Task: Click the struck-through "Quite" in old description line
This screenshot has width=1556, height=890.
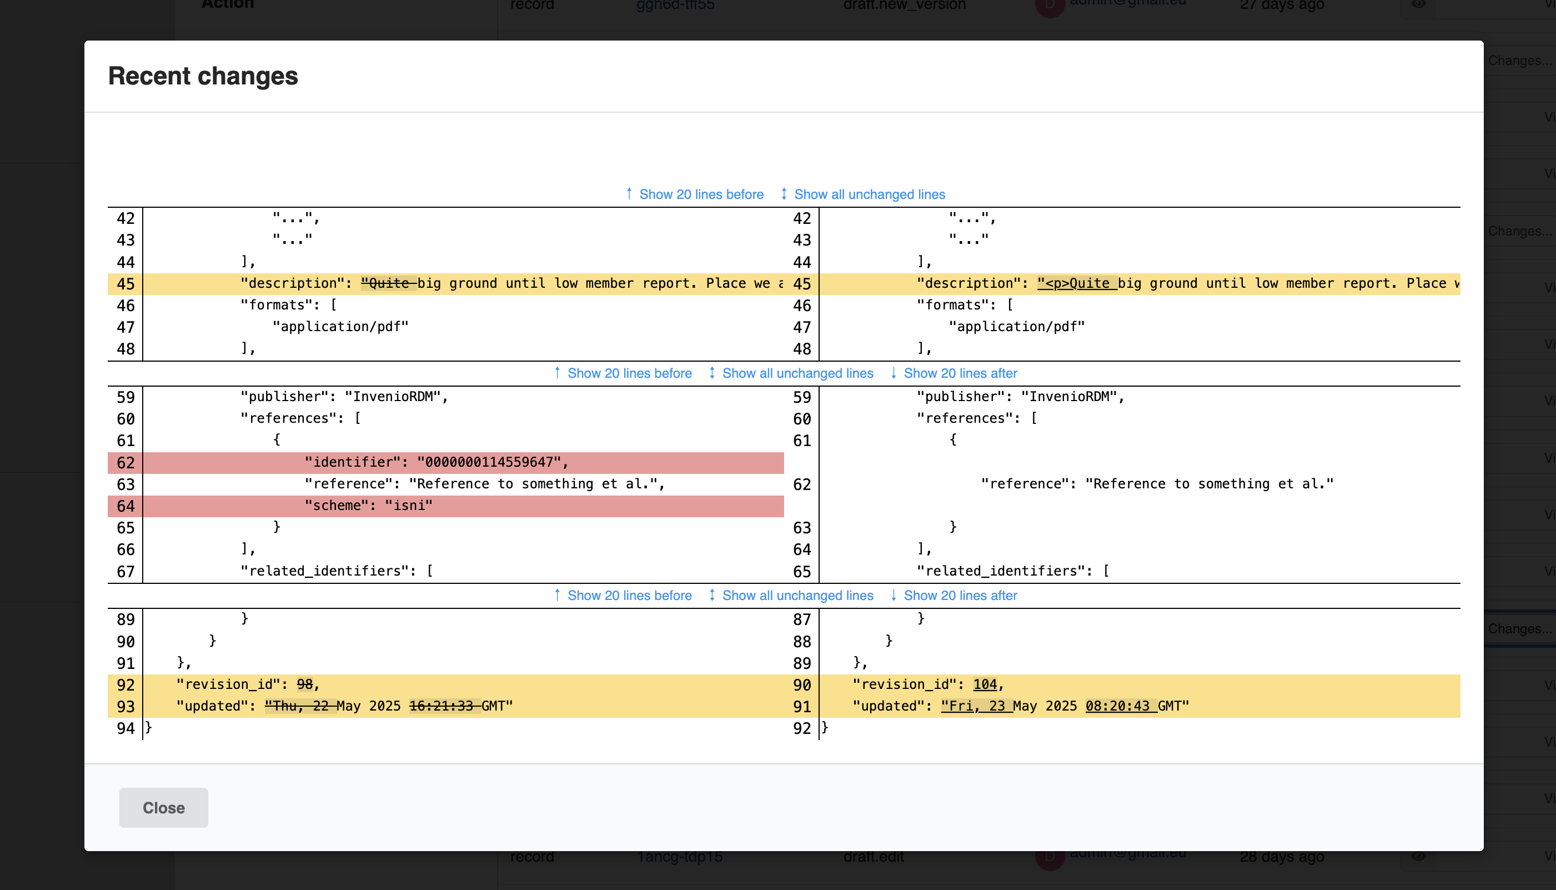Action: tap(389, 283)
